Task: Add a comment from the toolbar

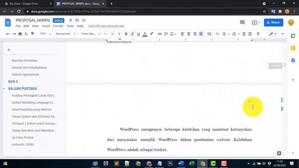Action: click(x=166, y=34)
